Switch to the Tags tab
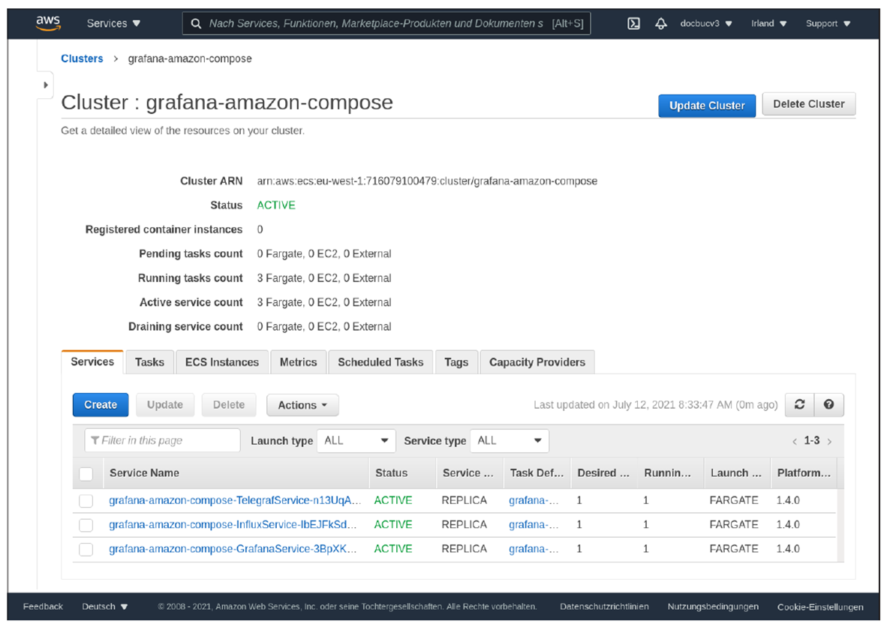Image resolution: width=887 pixels, height=627 pixels. (x=456, y=362)
